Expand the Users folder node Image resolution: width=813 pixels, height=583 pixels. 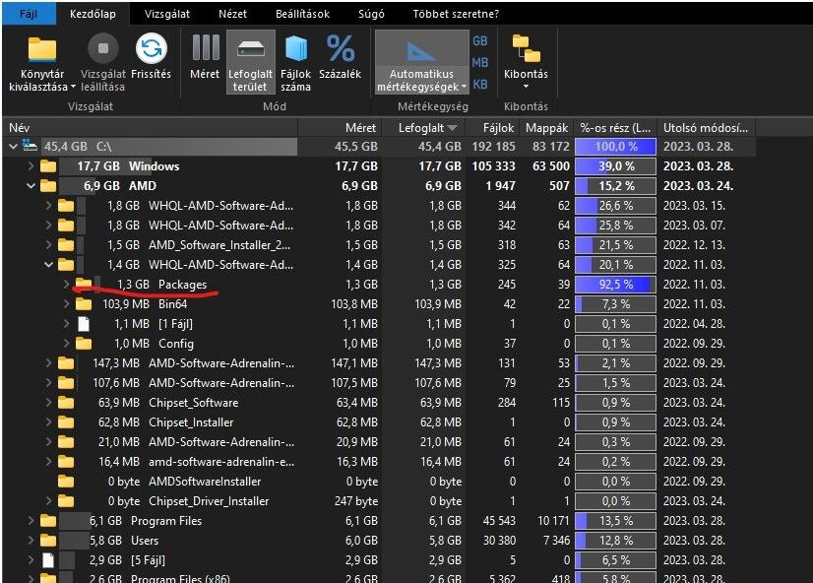click(x=31, y=541)
